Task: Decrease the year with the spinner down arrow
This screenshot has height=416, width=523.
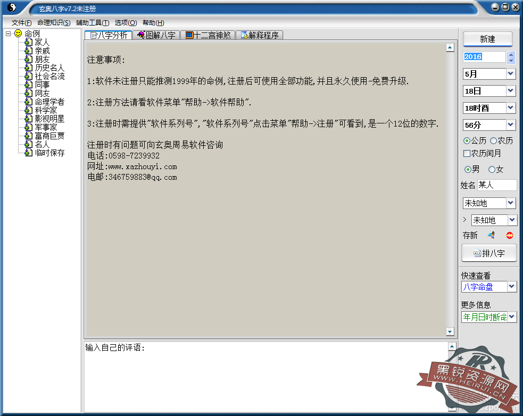Action: 511,61
